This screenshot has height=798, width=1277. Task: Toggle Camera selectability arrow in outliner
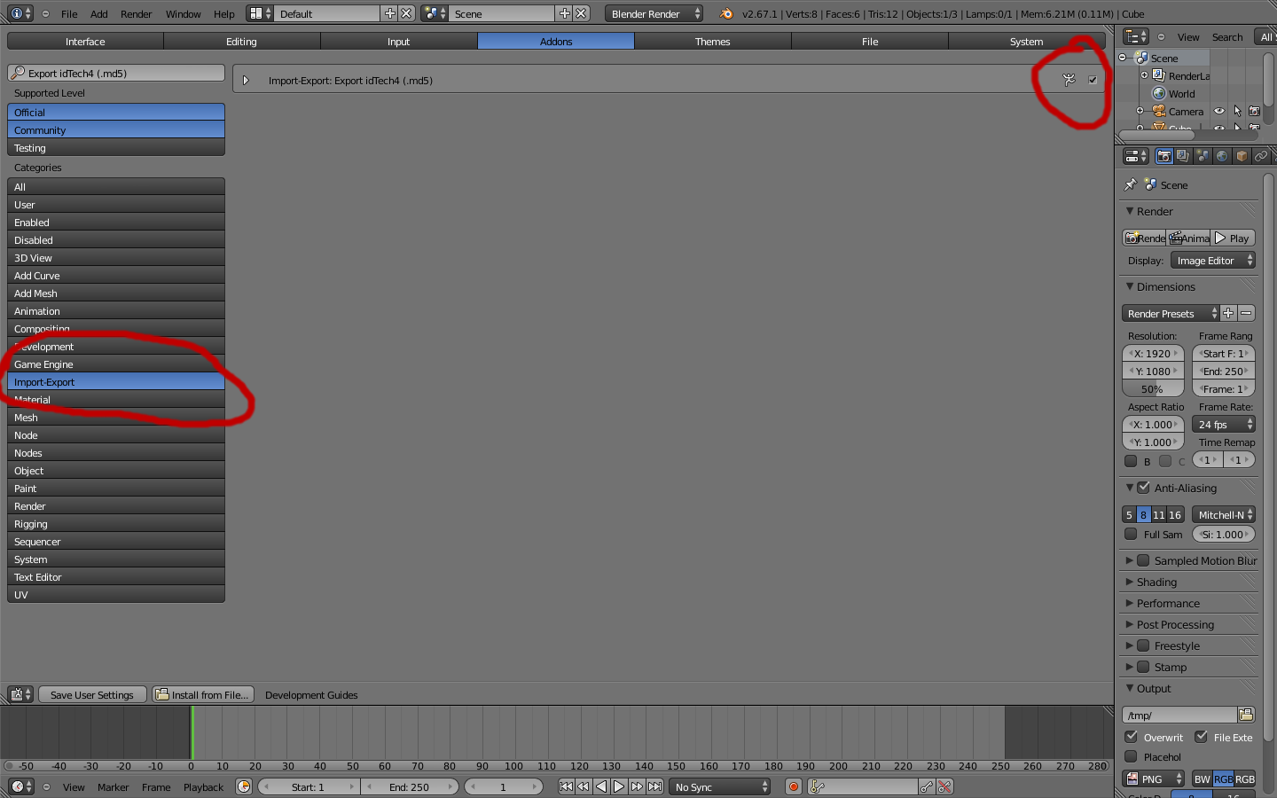[x=1237, y=111]
